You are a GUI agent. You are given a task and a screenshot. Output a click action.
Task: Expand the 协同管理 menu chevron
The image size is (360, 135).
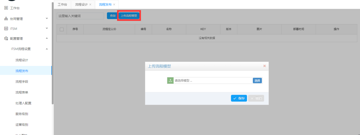click(47, 19)
